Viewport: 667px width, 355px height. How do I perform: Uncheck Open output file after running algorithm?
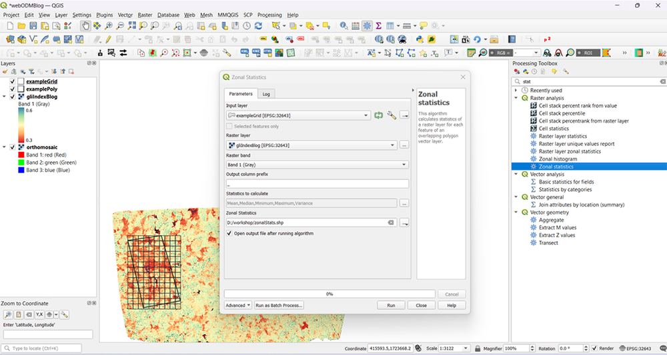pos(229,234)
